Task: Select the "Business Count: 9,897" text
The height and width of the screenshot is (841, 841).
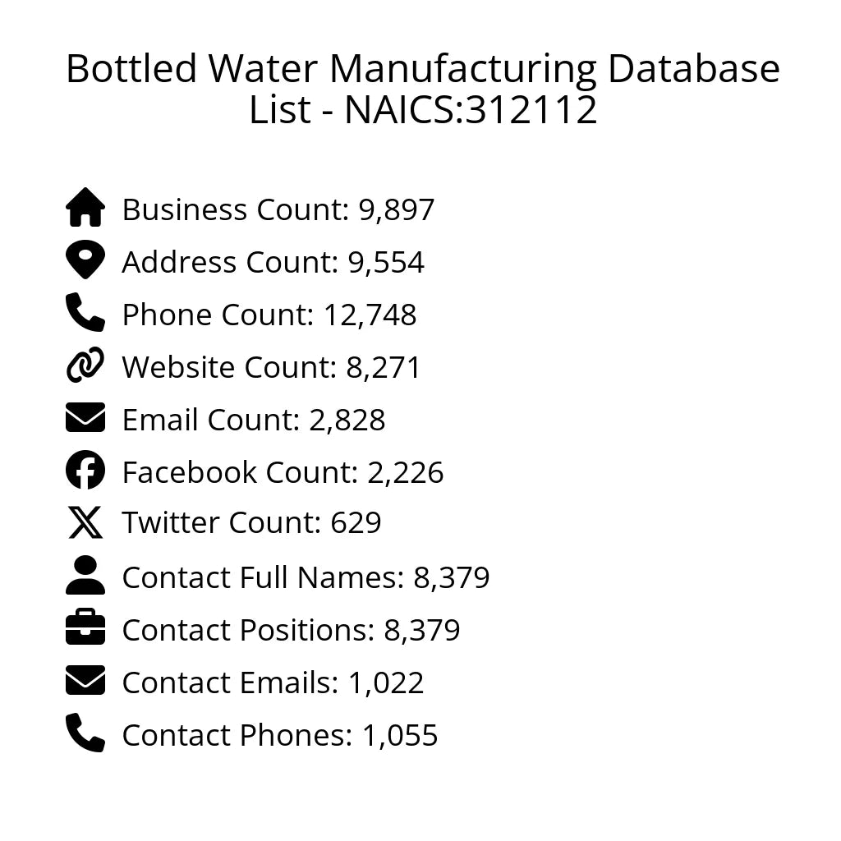Action: pos(278,210)
